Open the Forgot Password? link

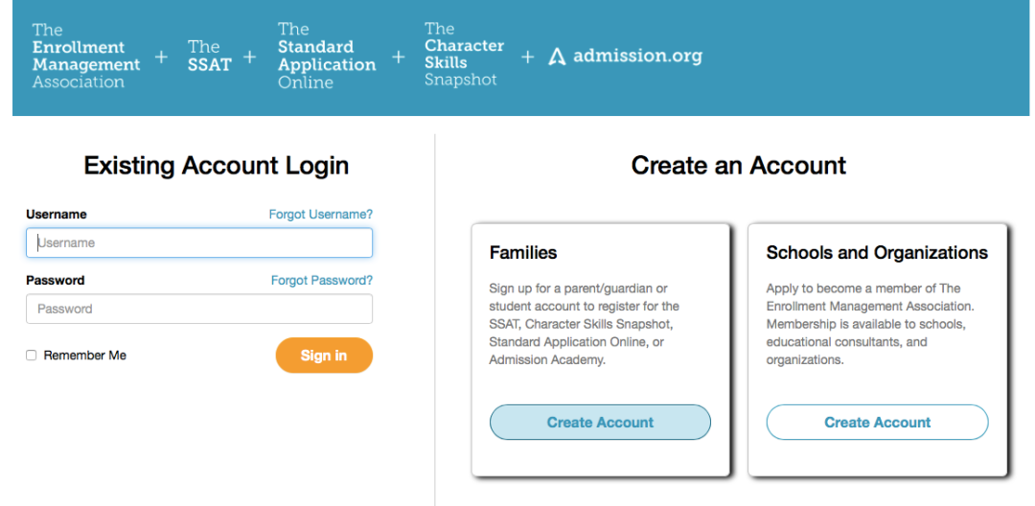pos(322,281)
